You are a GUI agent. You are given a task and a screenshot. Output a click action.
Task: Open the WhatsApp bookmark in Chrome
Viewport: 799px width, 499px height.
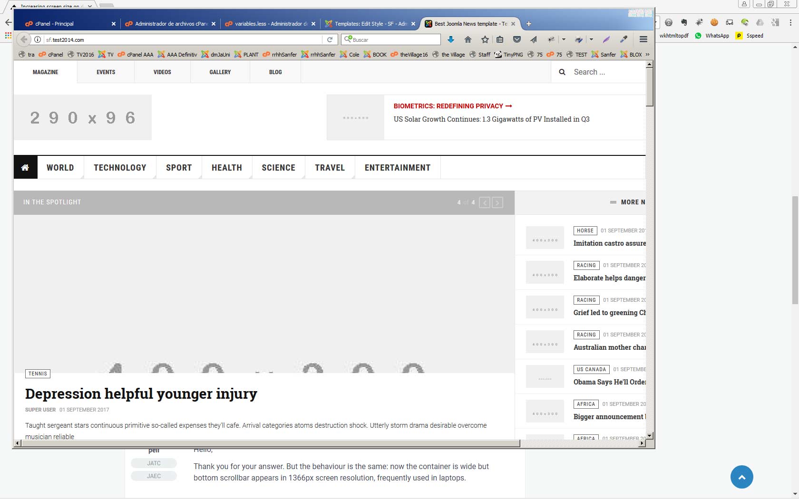click(712, 36)
